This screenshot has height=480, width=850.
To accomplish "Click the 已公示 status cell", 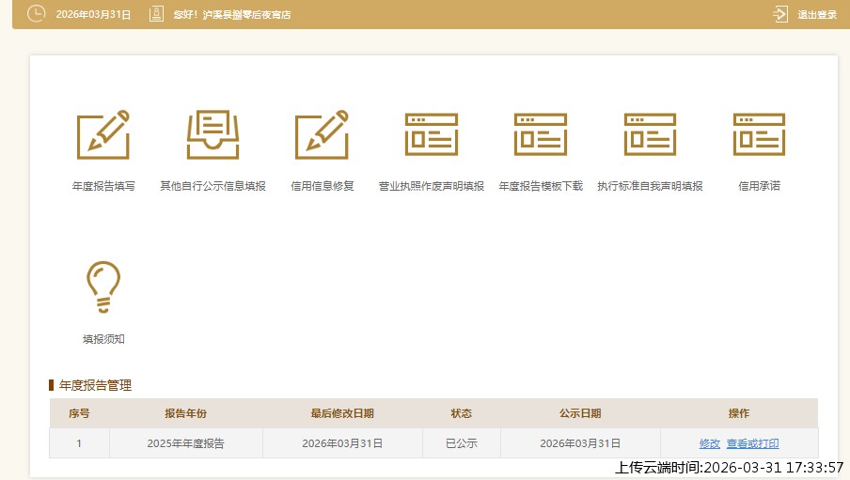I will [x=461, y=443].
